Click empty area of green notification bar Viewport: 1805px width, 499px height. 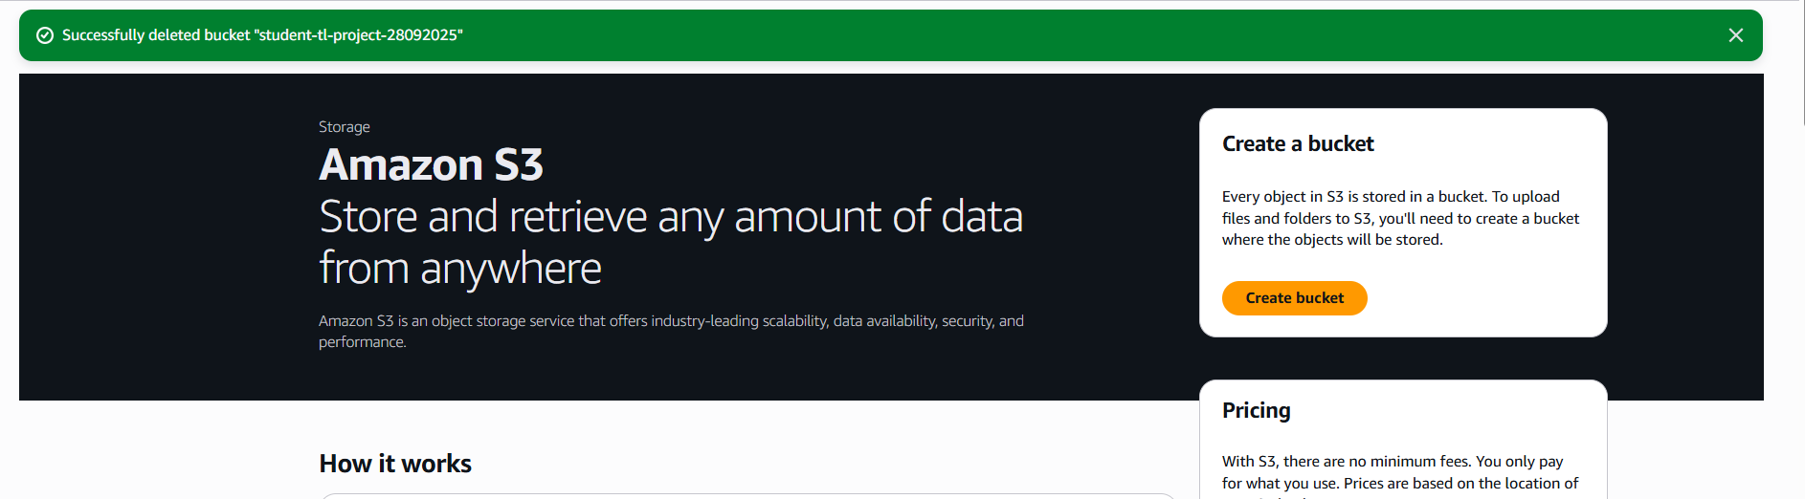(x=1053, y=35)
